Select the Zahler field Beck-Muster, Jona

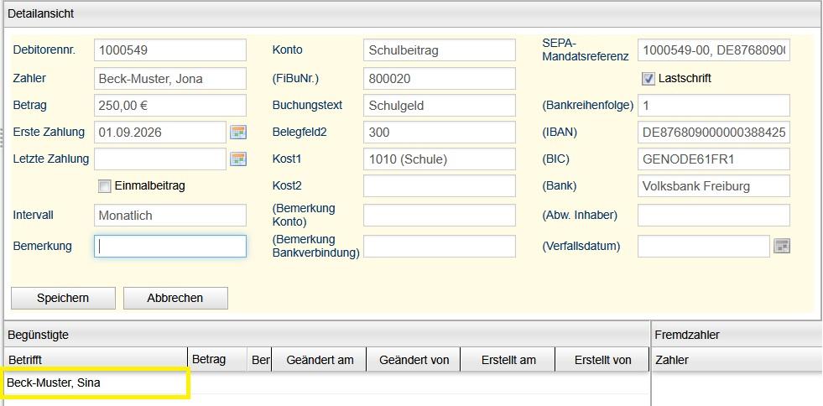(170, 79)
